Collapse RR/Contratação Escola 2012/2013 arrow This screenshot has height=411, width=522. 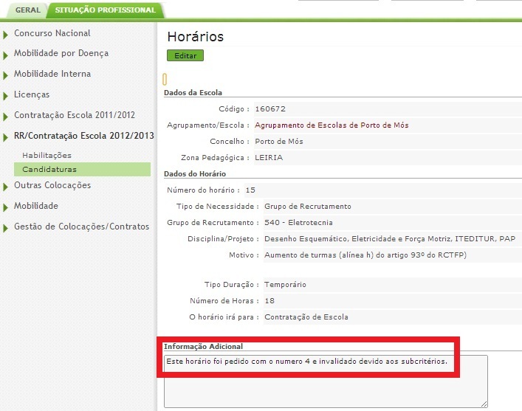(x=6, y=137)
